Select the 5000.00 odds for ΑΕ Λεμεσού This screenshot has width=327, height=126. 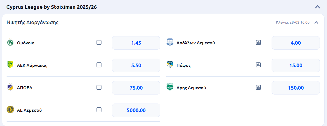click(136, 110)
